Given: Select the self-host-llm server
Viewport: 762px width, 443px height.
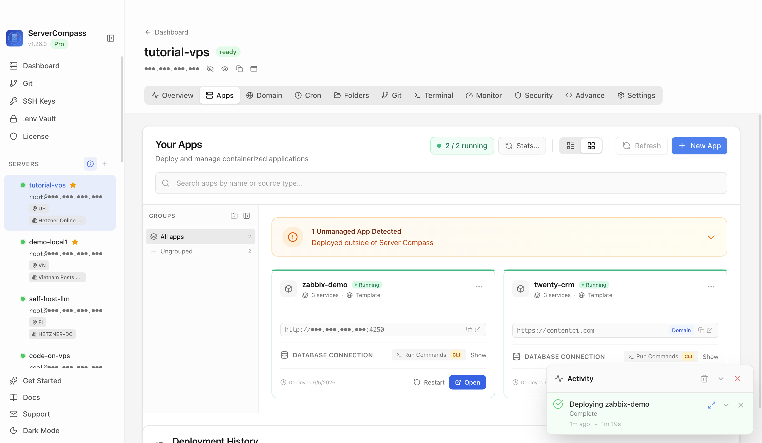Looking at the screenshot, I should point(60,316).
